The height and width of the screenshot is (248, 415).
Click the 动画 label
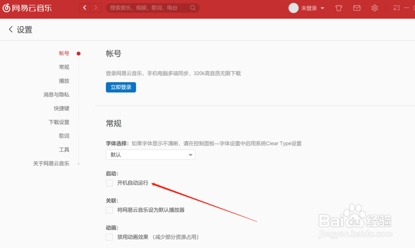(x=112, y=228)
